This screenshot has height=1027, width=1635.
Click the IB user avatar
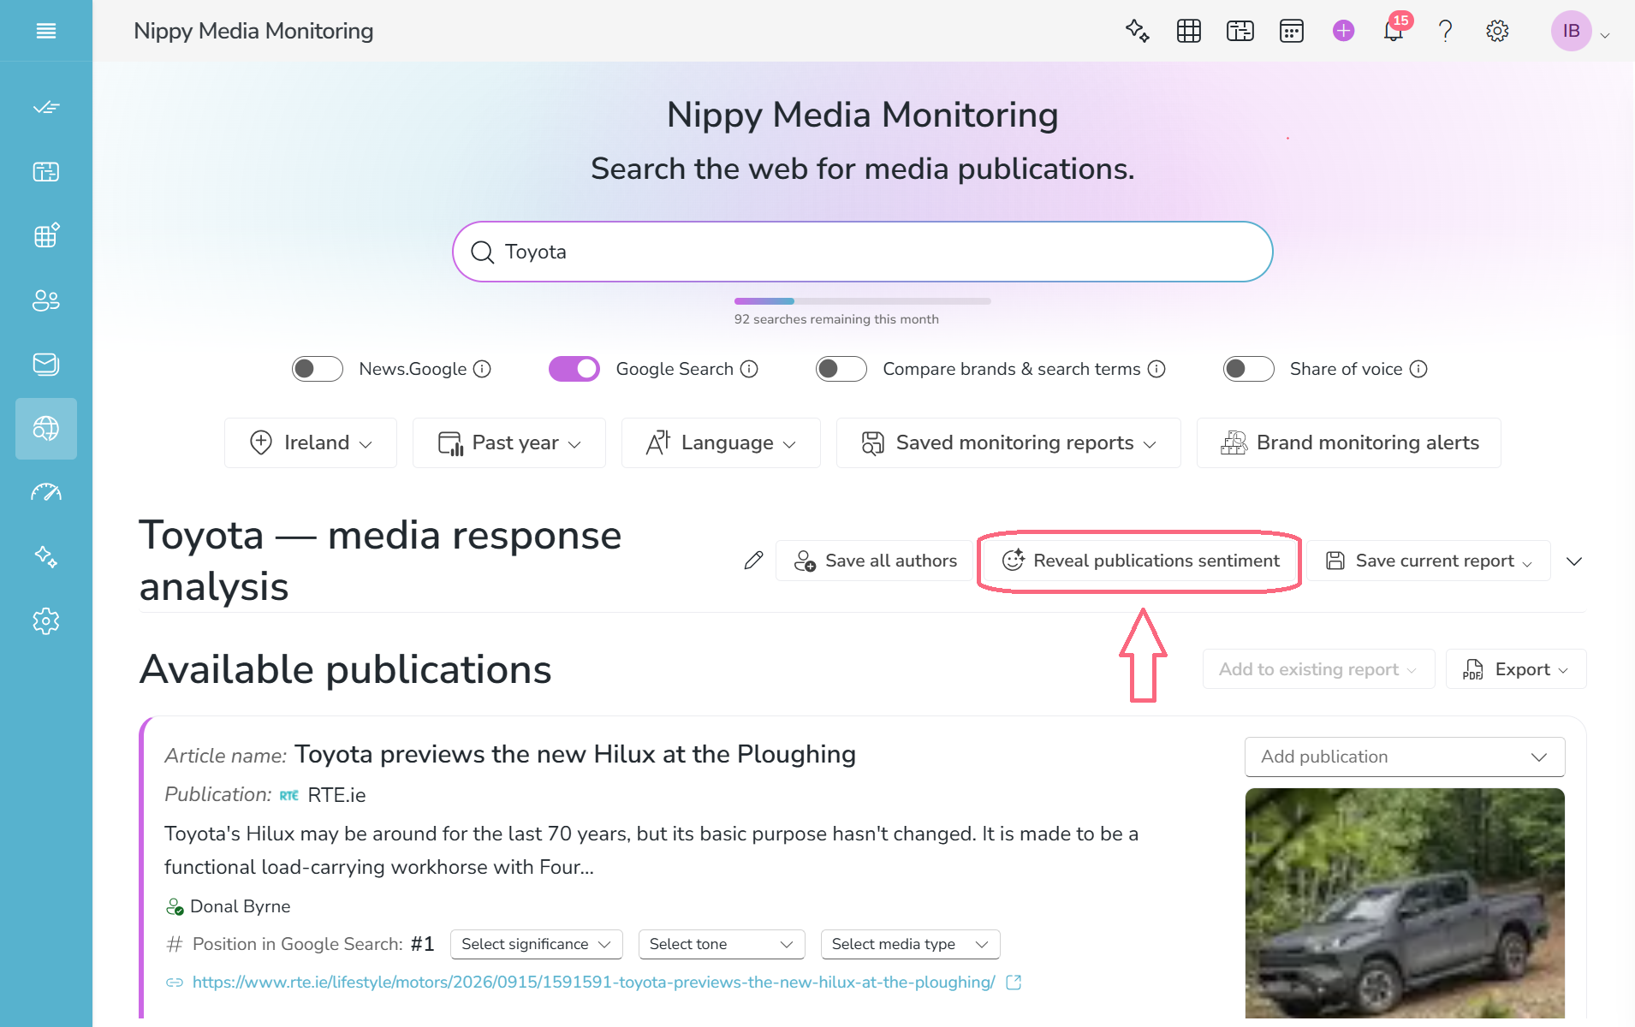coord(1572,31)
